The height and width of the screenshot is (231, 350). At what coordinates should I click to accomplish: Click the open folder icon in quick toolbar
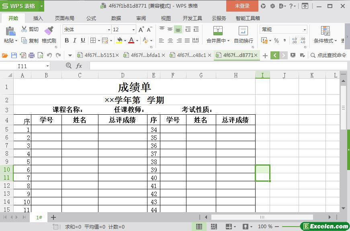pos(5,55)
